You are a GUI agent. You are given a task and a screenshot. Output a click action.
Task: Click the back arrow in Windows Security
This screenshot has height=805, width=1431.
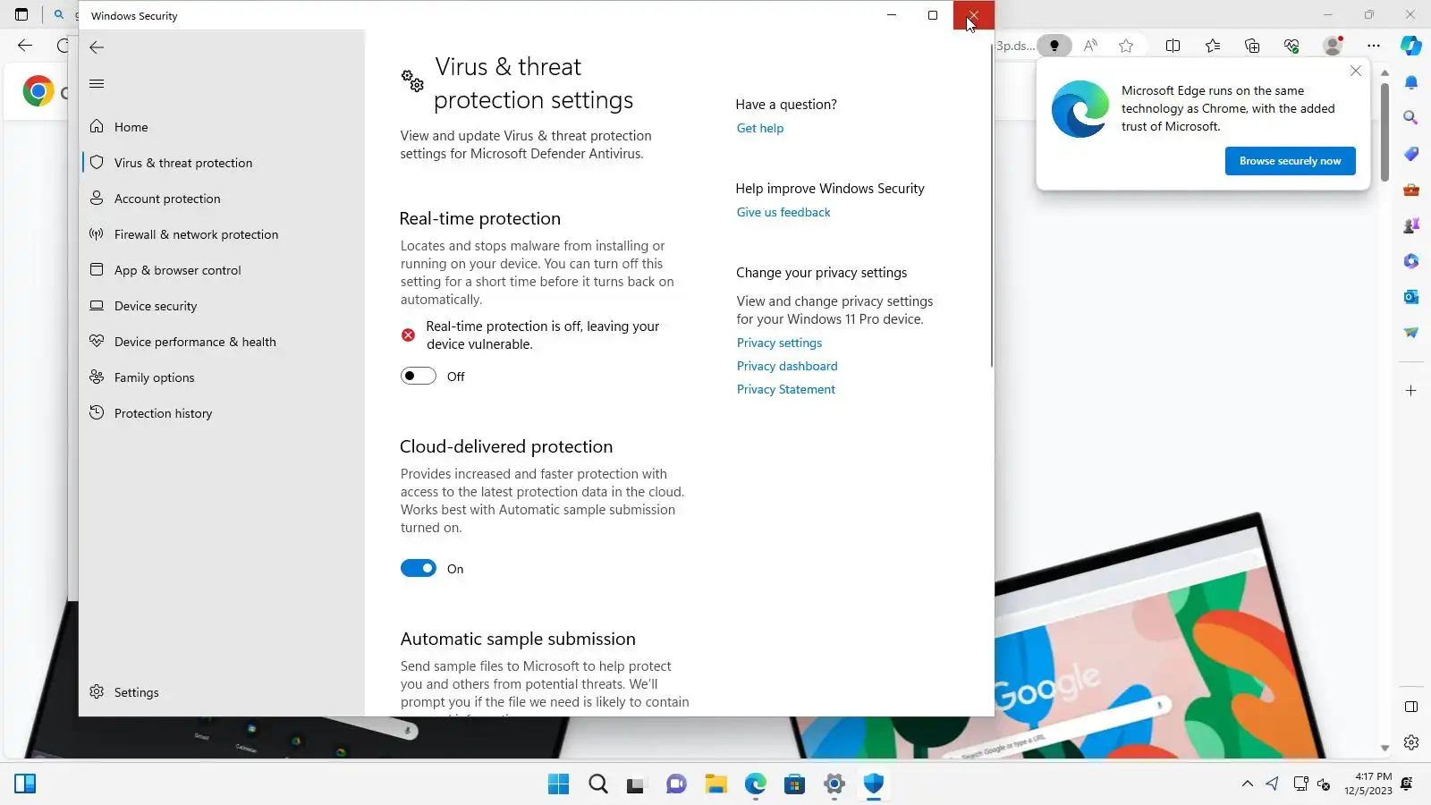[x=97, y=47]
